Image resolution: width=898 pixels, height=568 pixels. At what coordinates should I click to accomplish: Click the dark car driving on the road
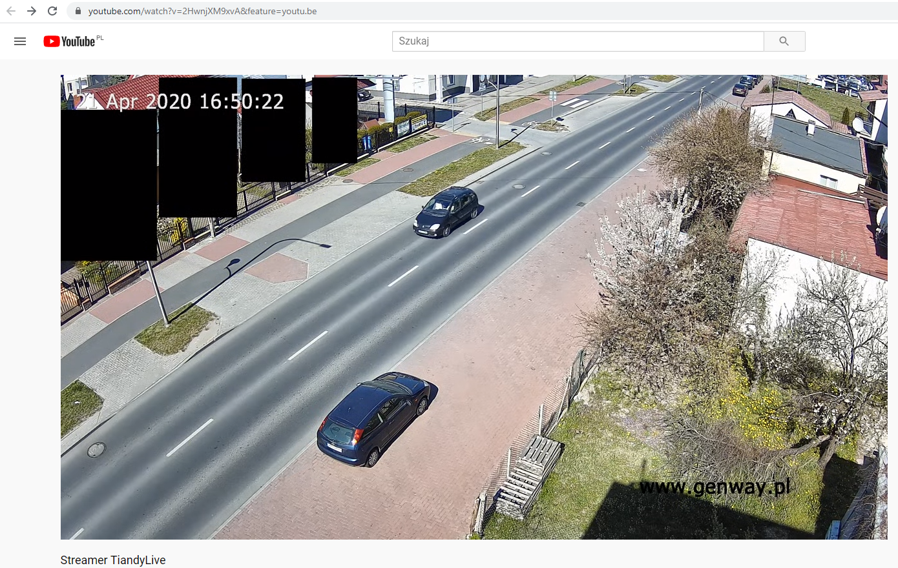click(447, 211)
